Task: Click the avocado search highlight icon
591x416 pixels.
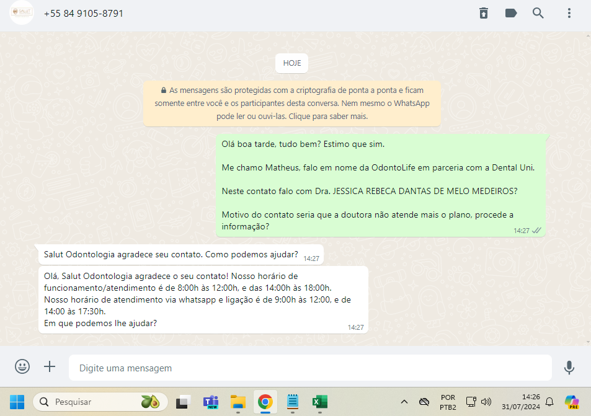Action: tap(151, 402)
